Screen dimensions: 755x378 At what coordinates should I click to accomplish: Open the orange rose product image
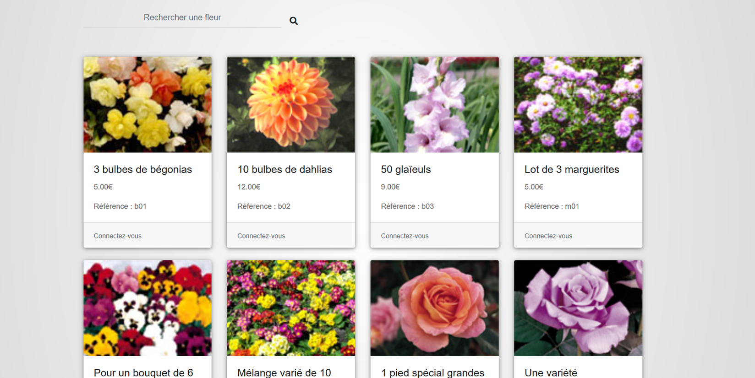click(x=435, y=308)
